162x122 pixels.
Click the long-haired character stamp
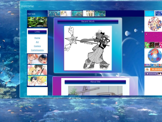coord(88,14)
